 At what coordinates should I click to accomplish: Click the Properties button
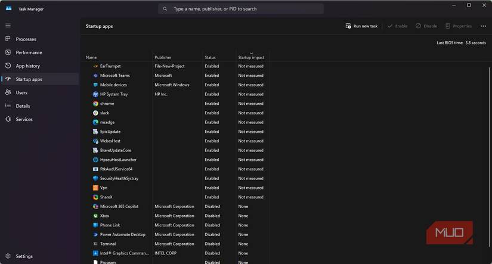458,26
